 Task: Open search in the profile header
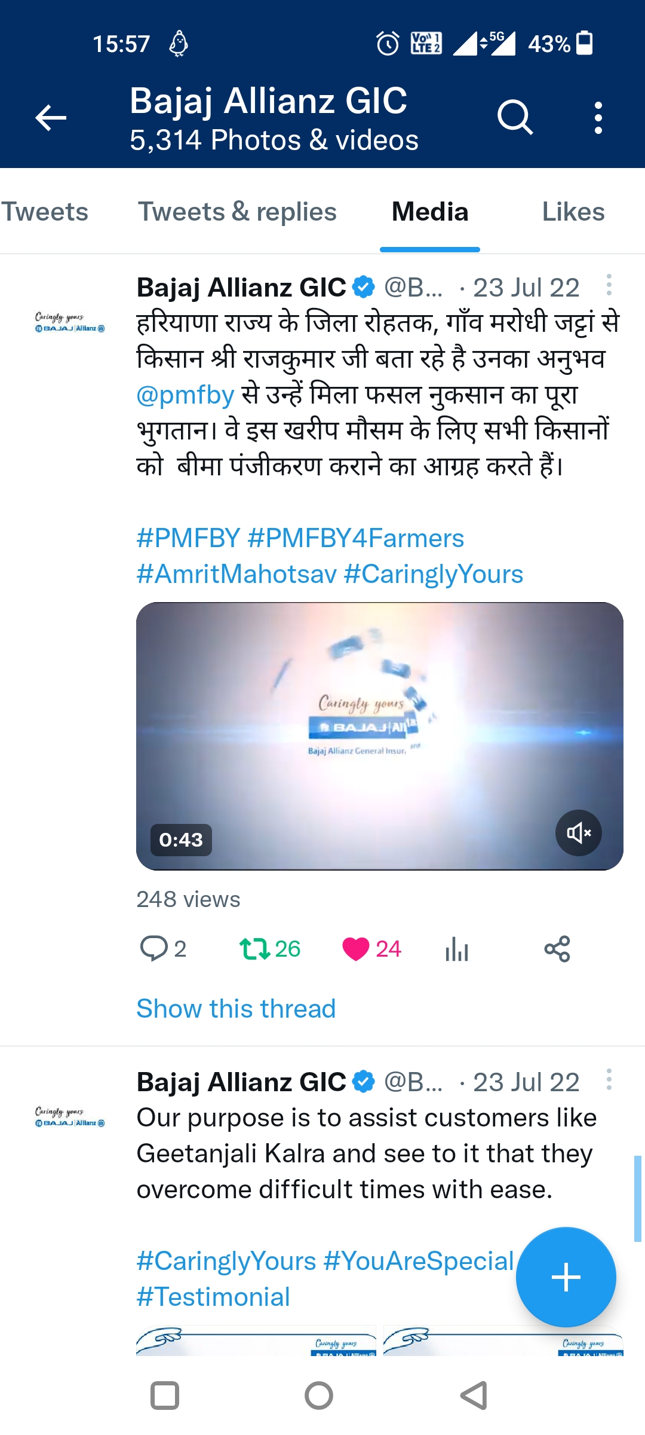[x=515, y=117]
